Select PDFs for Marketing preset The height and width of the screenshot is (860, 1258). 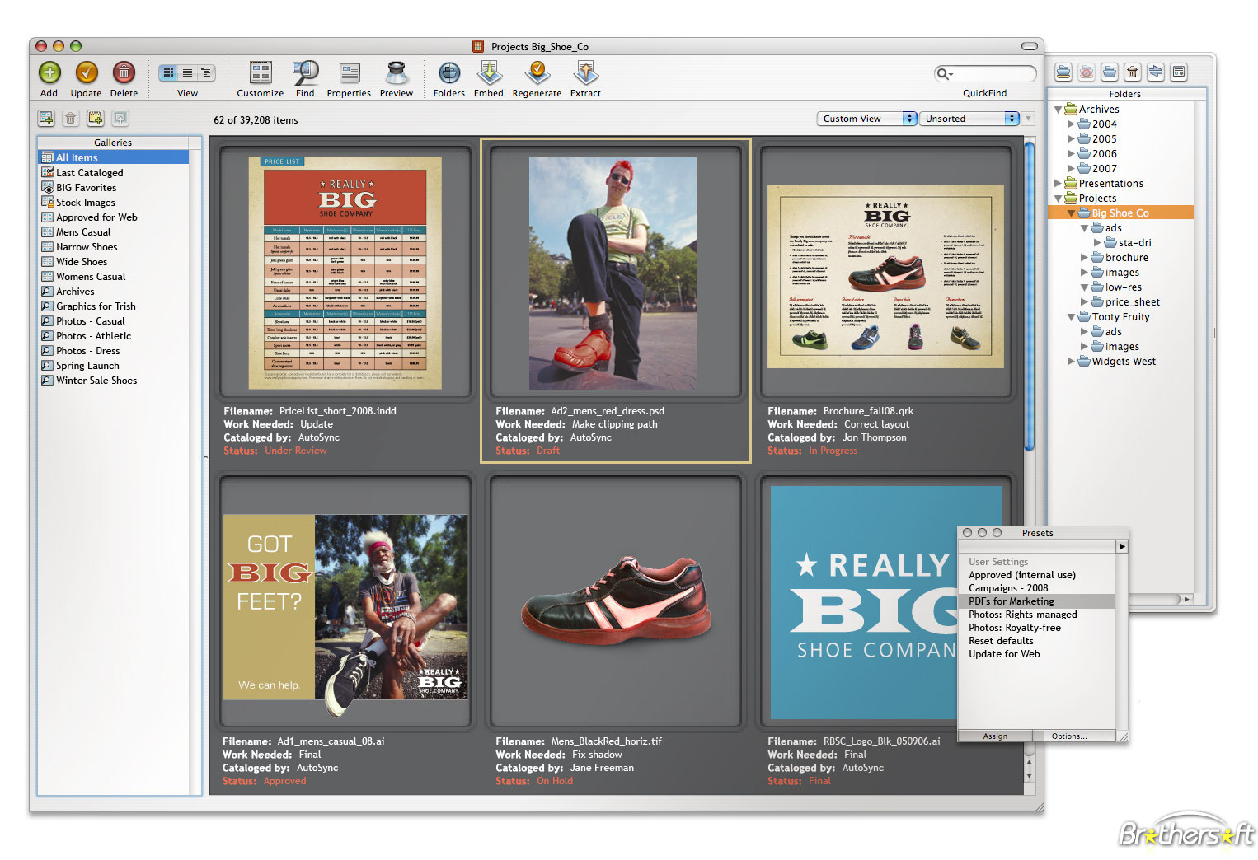point(1011,601)
